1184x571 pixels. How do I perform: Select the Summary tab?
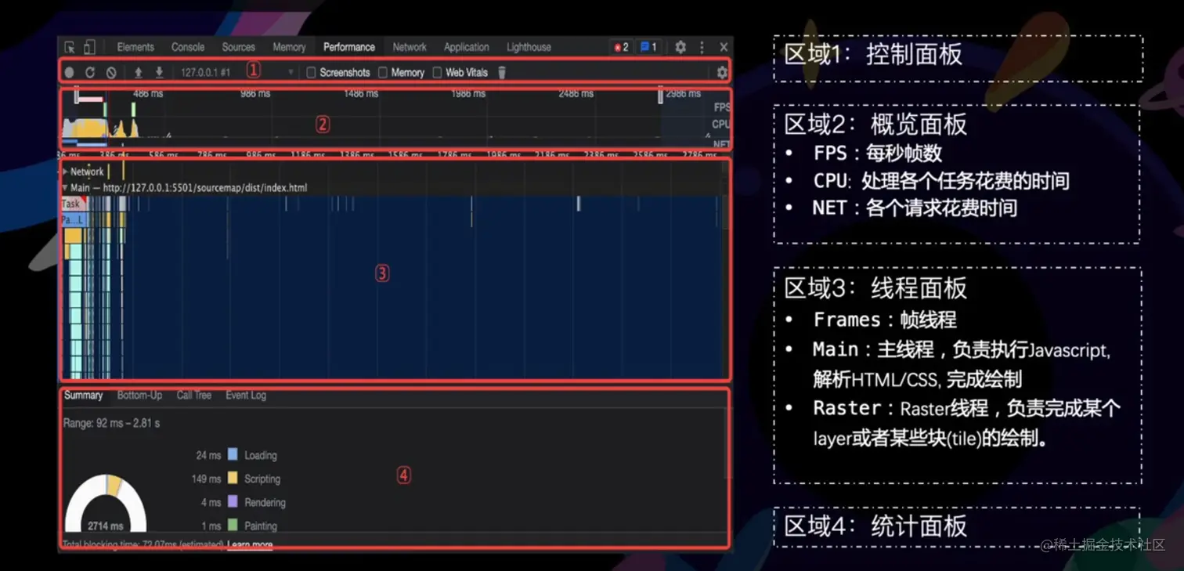click(84, 396)
